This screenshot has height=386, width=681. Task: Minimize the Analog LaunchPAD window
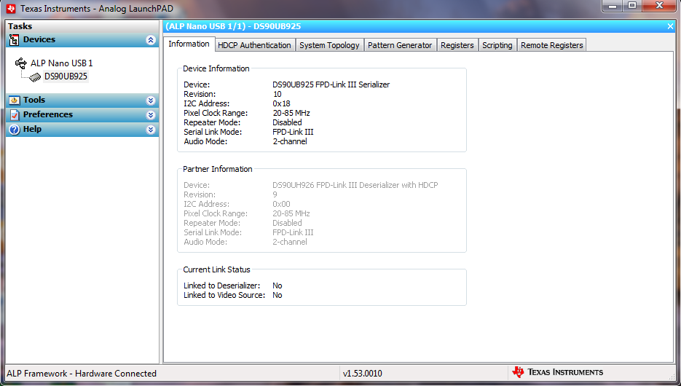pyautogui.click(x=613, y=6)
